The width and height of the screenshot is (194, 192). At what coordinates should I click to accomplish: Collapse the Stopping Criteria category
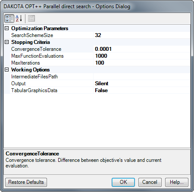click(6, 42)
